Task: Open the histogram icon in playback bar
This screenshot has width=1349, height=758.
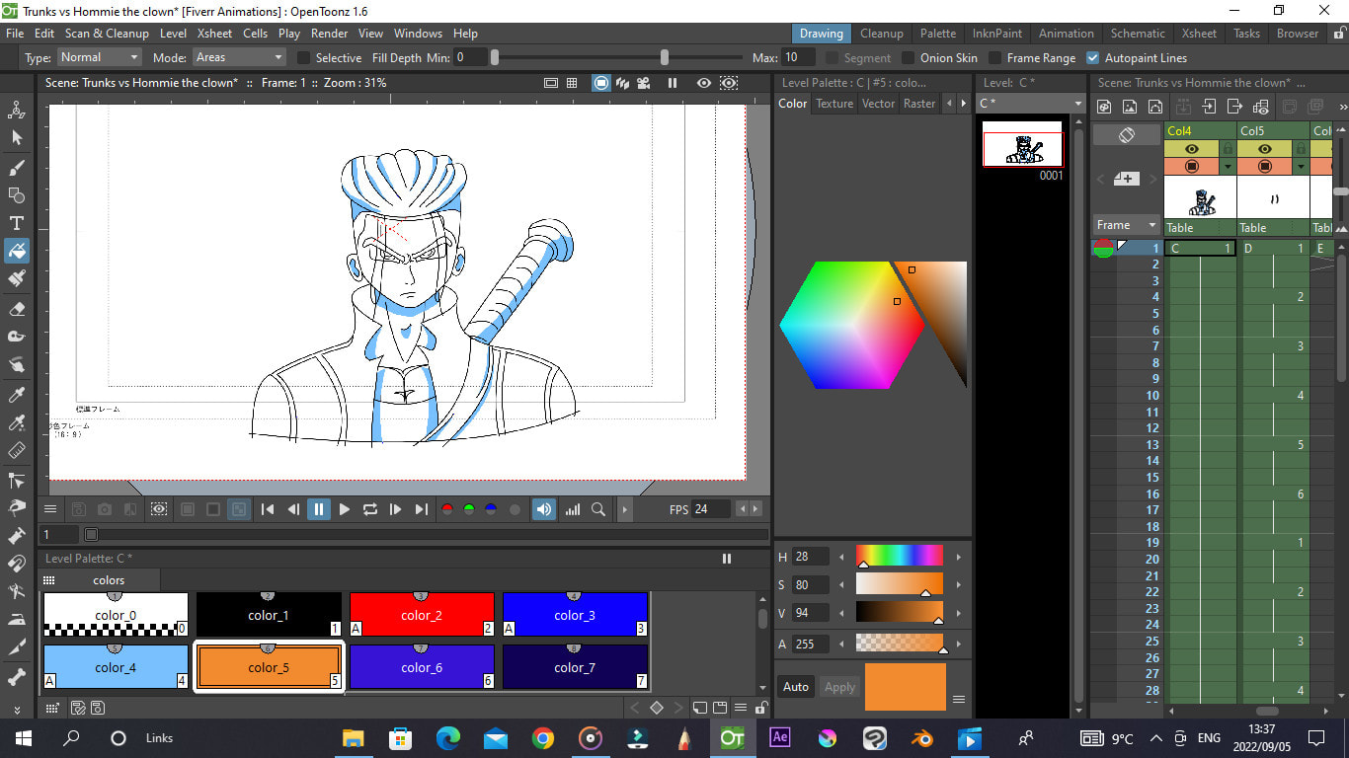Action: [573, 509]
